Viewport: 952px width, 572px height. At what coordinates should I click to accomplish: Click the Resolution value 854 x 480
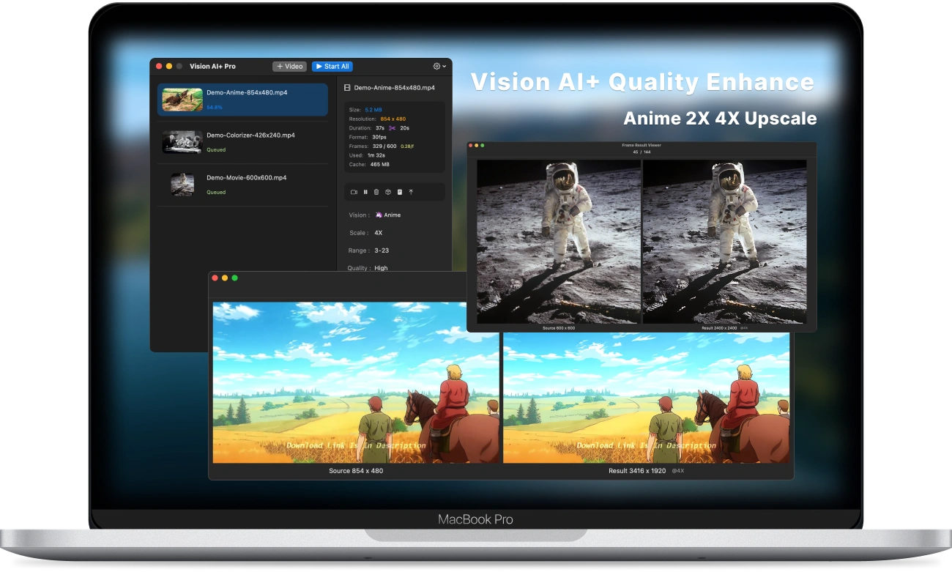393,119
